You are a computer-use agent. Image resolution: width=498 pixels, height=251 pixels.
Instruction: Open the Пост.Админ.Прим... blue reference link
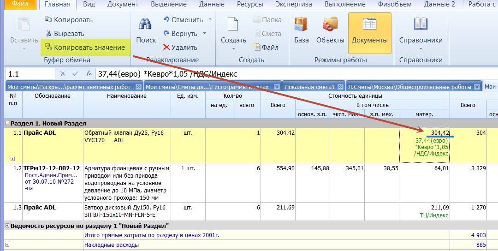point(51,182)
